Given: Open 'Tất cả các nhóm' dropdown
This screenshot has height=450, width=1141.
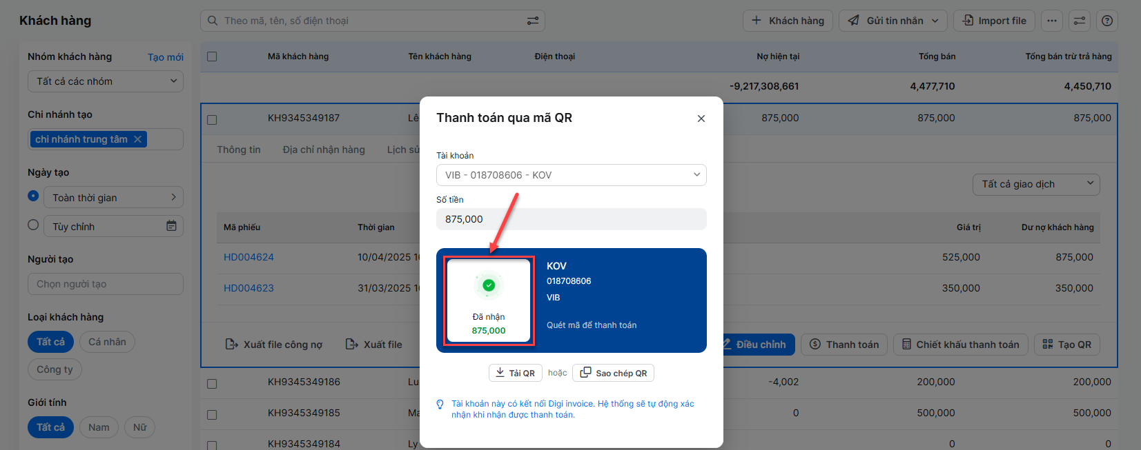Looking at the screenshot, I should 106,81.
